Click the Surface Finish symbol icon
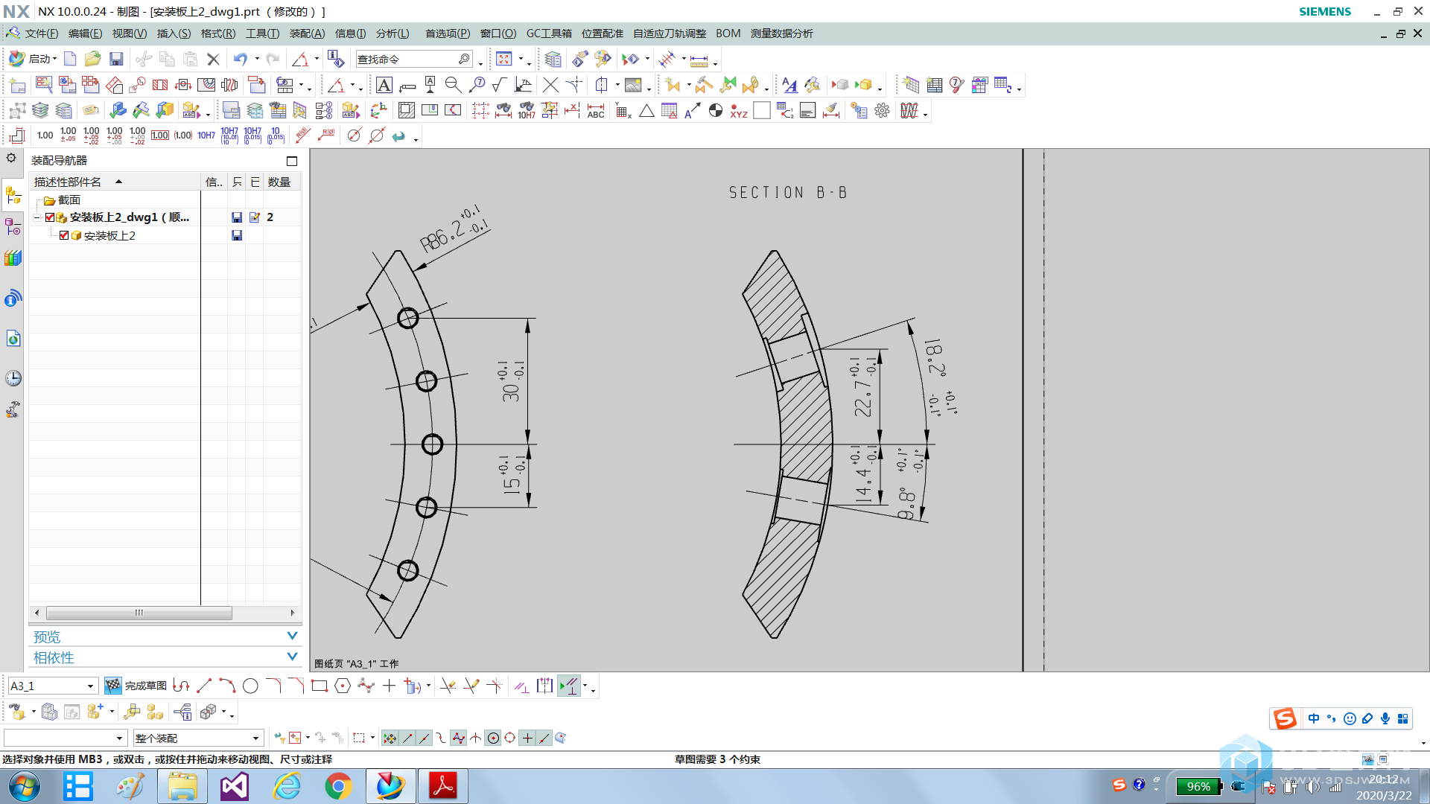Image resolution: width=1430 pixels, height=804 pixels. (500, 85)
